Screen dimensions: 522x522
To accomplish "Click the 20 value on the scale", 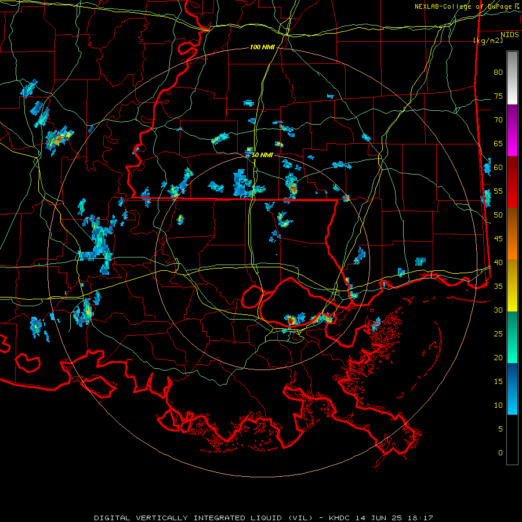I will point(498,358).
